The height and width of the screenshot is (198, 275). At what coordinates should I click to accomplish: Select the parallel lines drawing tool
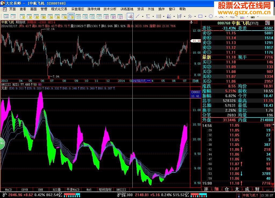click(190, 16)
